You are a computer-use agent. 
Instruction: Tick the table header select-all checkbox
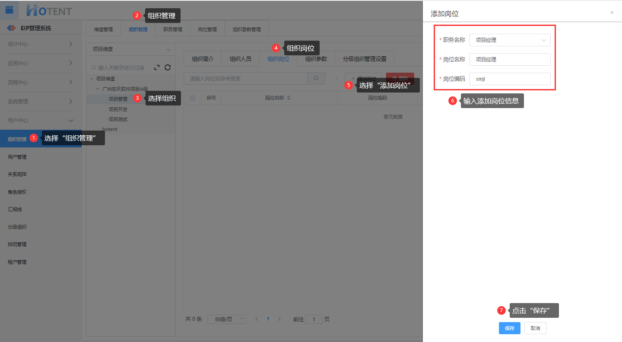(x=193, y=98)
